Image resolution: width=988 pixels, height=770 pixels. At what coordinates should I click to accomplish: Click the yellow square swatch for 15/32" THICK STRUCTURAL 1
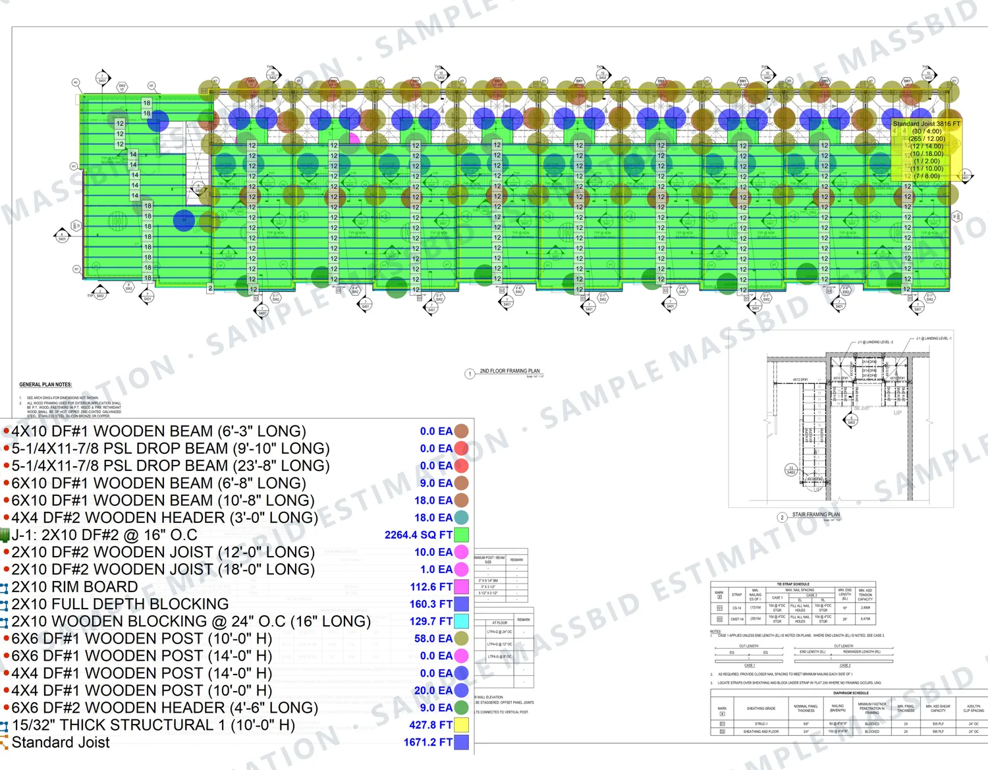pos(462,725)
